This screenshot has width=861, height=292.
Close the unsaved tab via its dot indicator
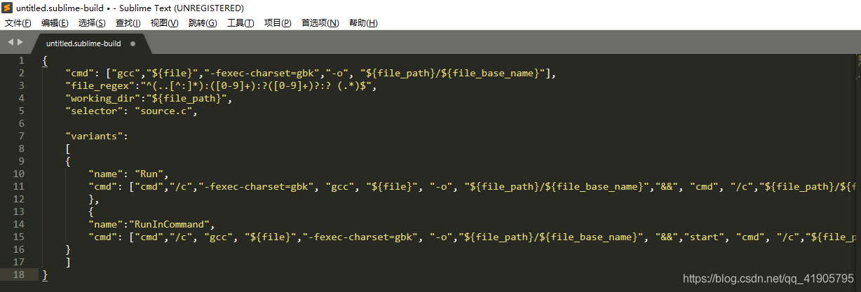tap(133, 43)
